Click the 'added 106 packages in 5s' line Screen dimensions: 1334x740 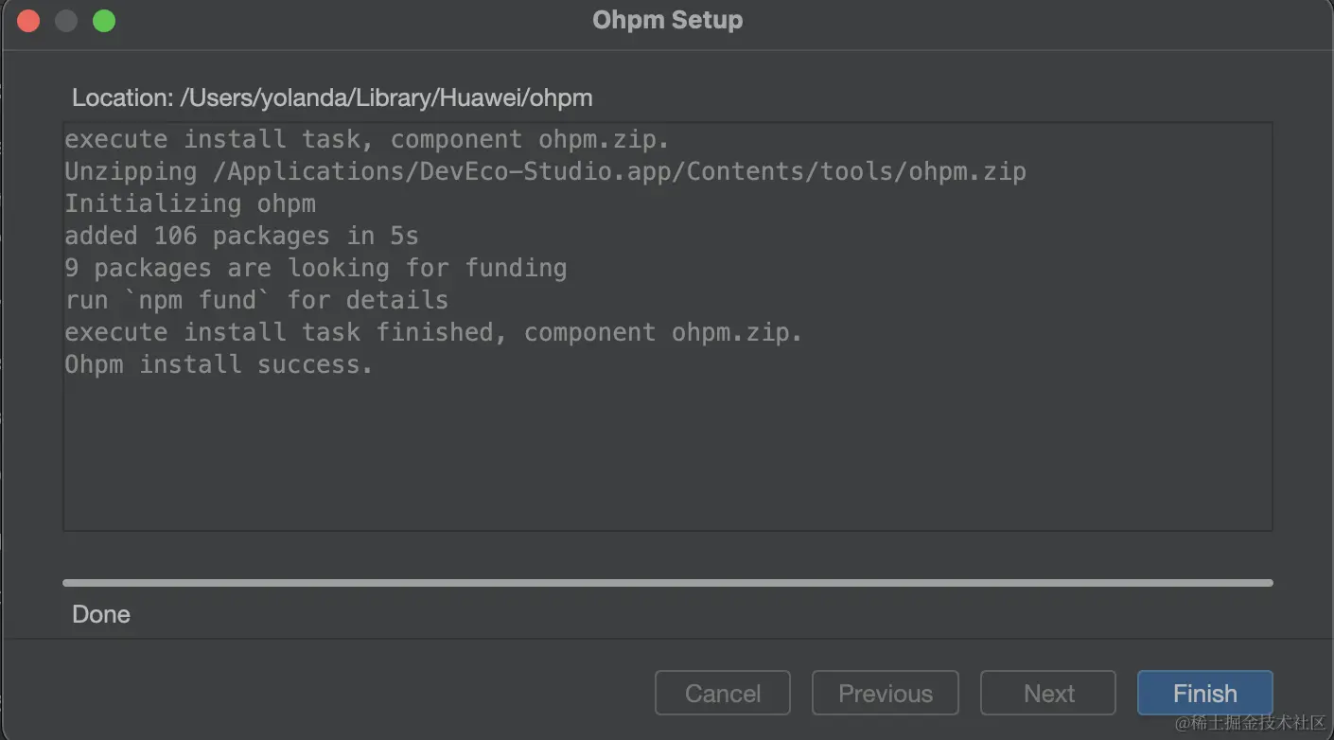point(241,236)
